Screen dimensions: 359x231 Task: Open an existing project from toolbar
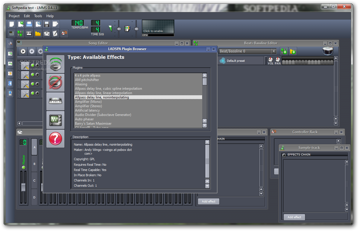point(29,24)
